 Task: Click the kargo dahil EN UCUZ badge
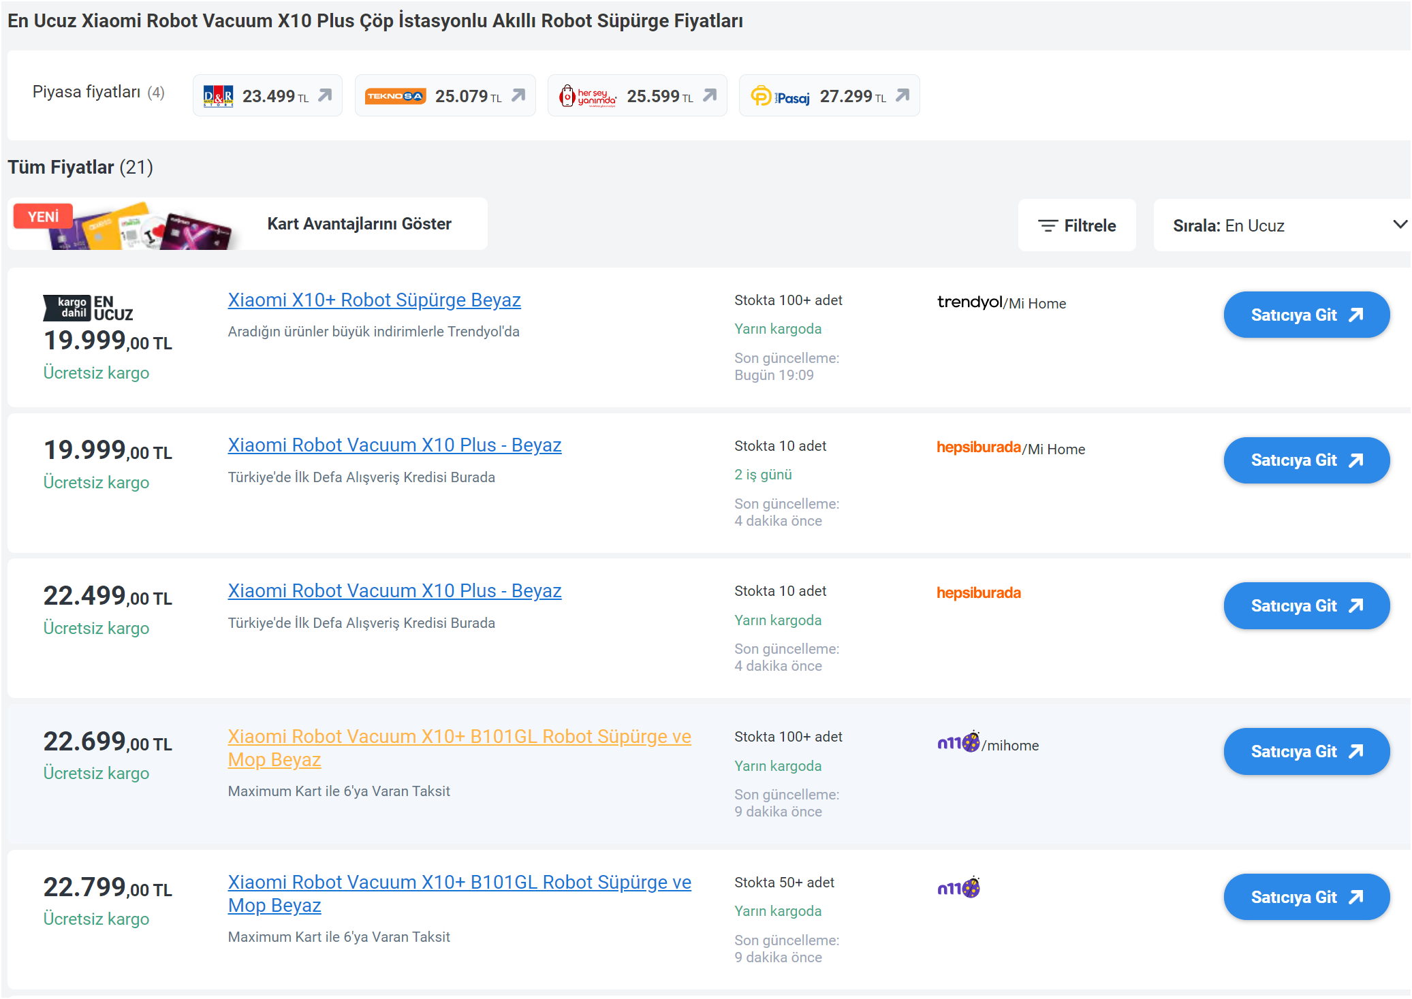88,308
